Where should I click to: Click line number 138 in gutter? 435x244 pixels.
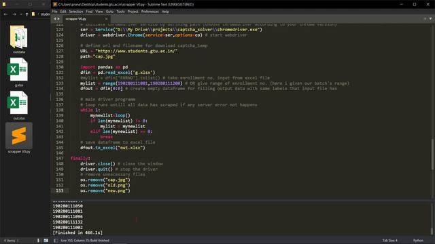click(x=60, y=110)
